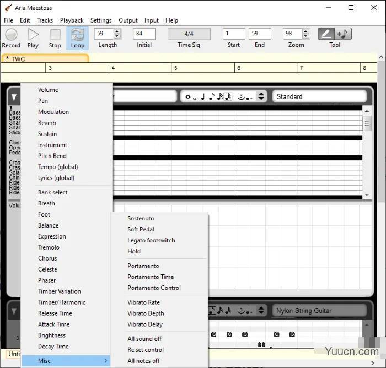Open the Nylon String Guitar instrument selector
Image resolution: width=386 pixels, height=368 pixels.
(x=319, y=311)
